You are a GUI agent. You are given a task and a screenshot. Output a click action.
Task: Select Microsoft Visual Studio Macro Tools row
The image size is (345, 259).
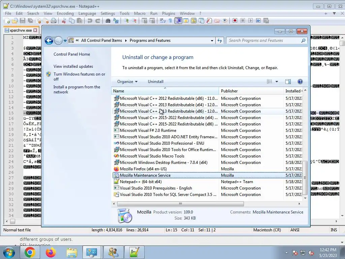click(x=208, y=156)
